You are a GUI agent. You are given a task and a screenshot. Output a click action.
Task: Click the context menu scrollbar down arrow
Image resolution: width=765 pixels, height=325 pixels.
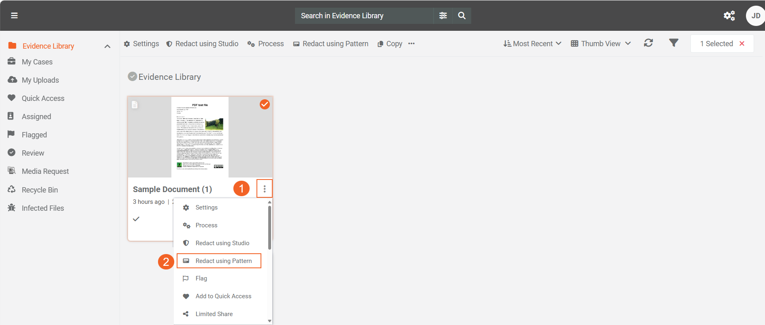point(269,321)
